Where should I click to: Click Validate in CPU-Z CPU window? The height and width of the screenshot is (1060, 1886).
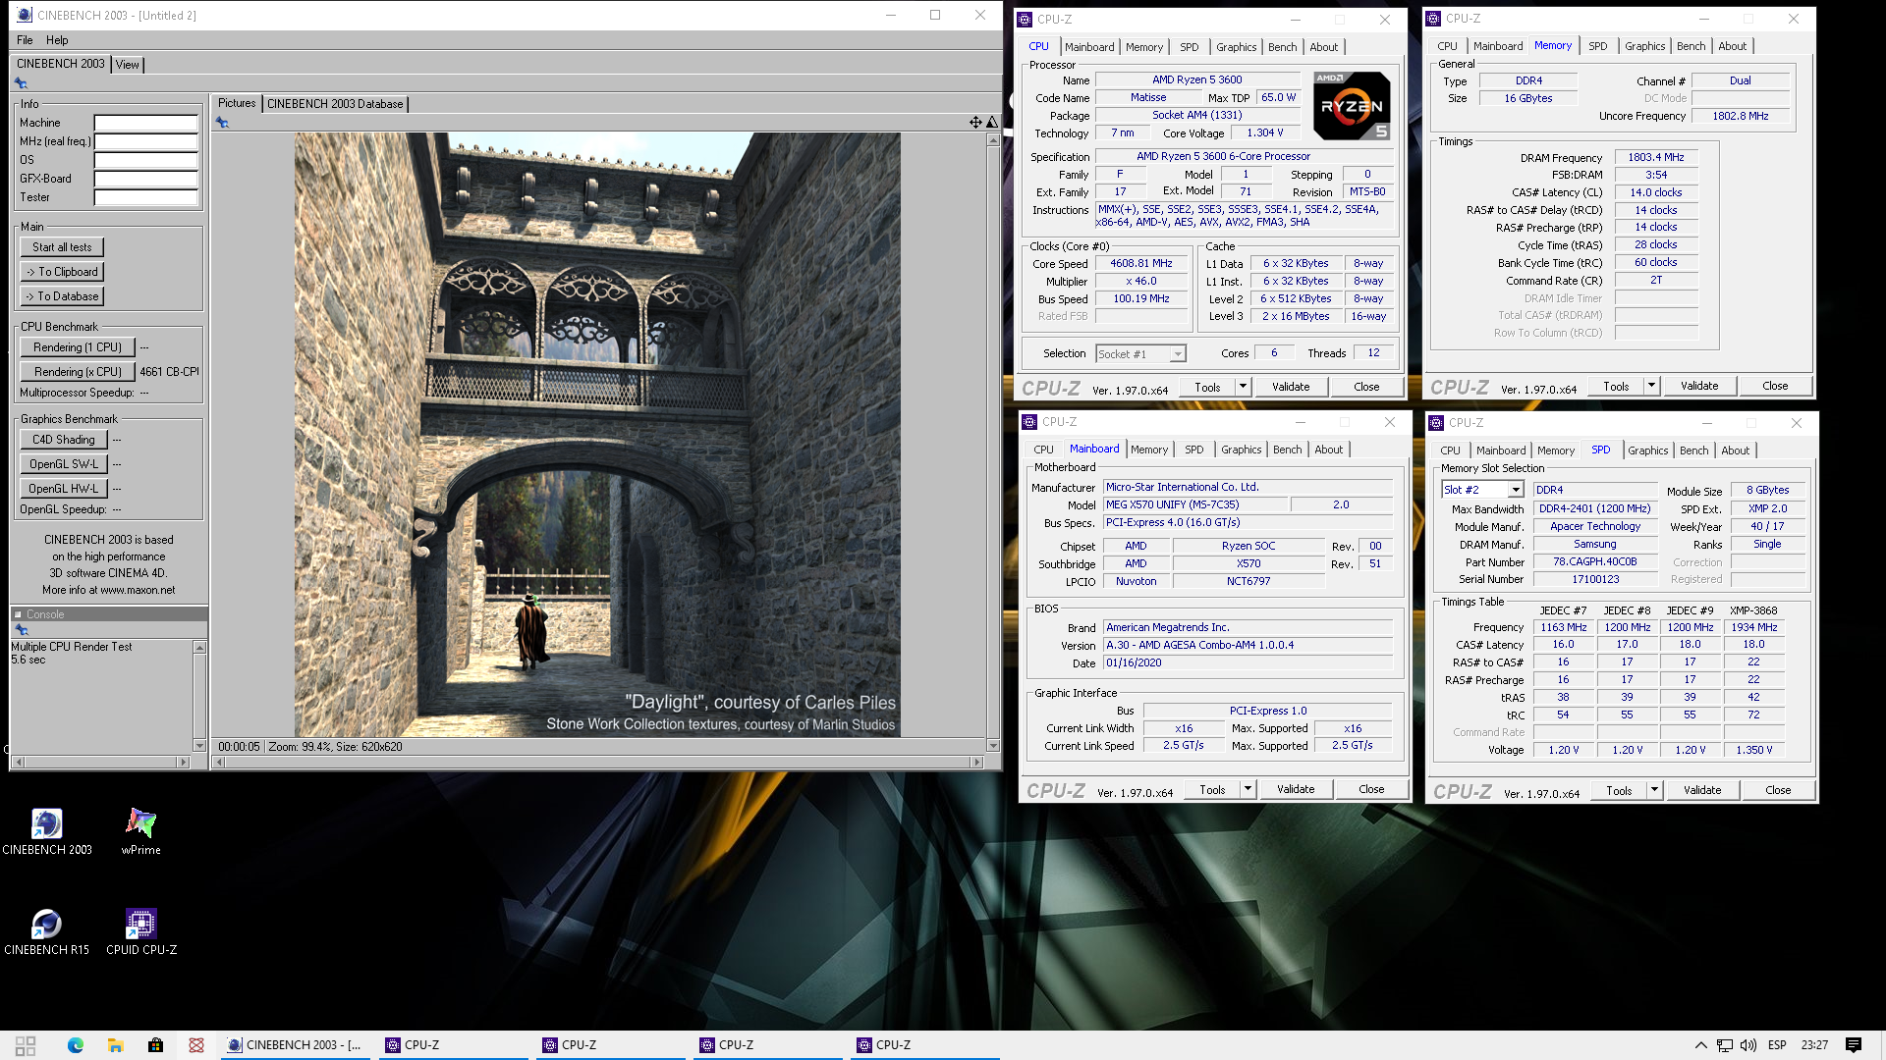[1291, 387]
